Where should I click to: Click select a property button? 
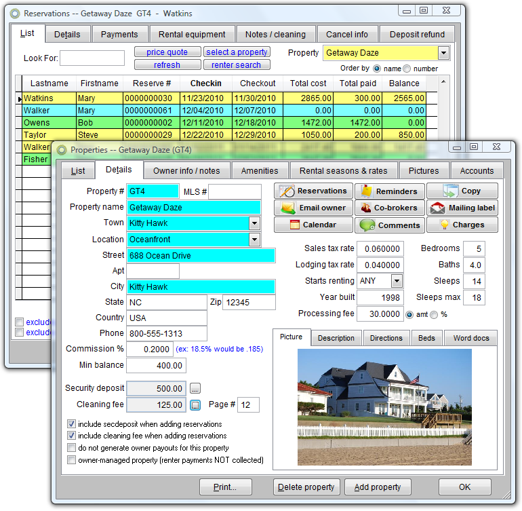(237, 52)
